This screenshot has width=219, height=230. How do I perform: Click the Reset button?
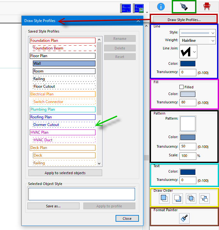click(x=120, y=57)
